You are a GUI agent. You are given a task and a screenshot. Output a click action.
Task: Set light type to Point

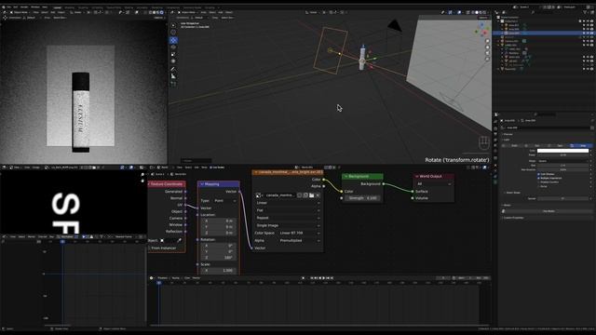pos(513,145)
